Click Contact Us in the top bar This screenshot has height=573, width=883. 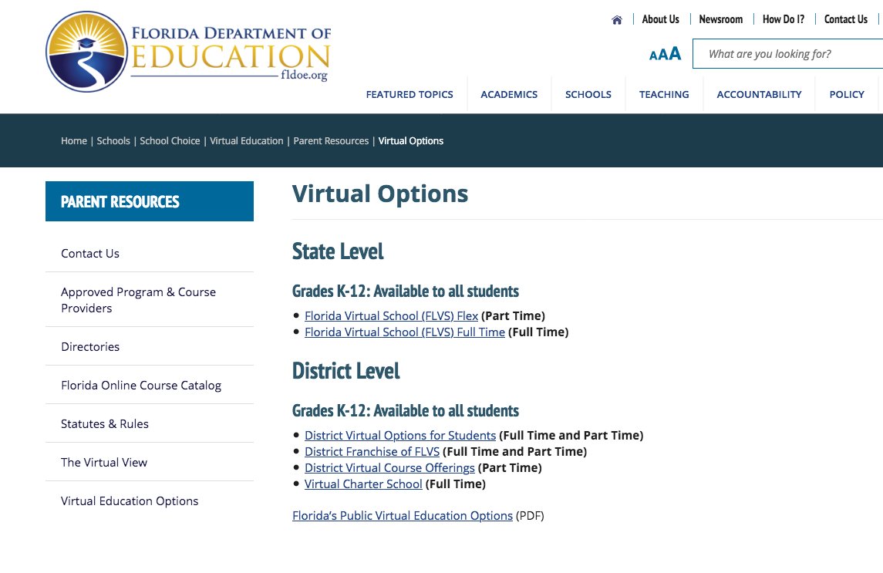click(846, 19)
